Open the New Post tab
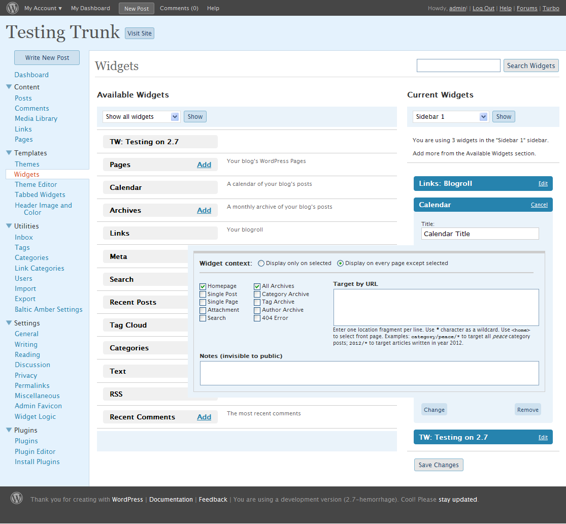 [137, 9]
